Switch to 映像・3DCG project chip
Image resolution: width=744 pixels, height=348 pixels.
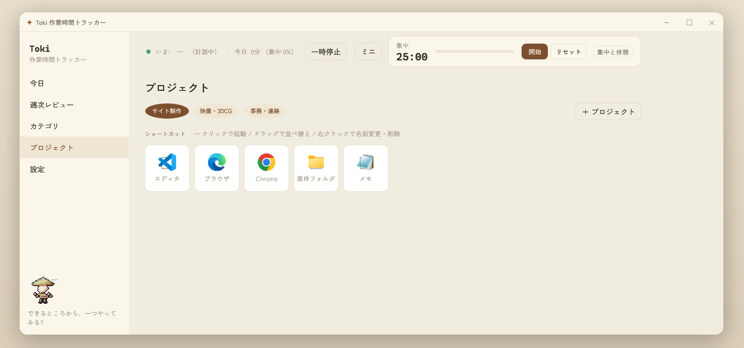pos(216,111)
